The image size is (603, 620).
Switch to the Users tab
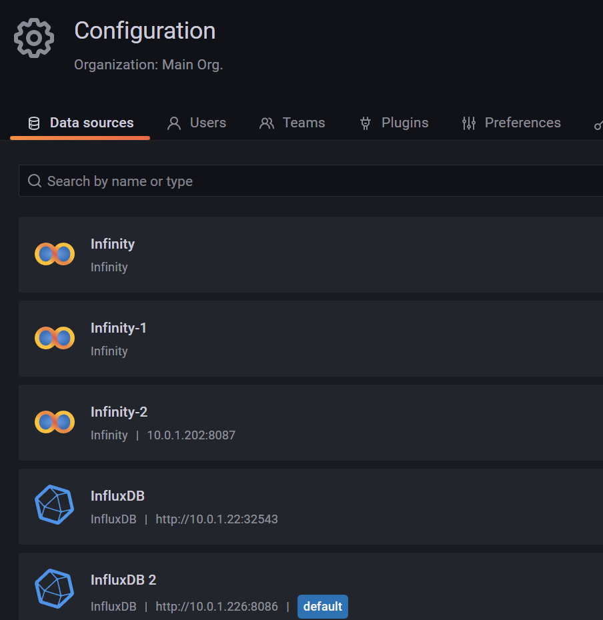(x=207, y=123)
